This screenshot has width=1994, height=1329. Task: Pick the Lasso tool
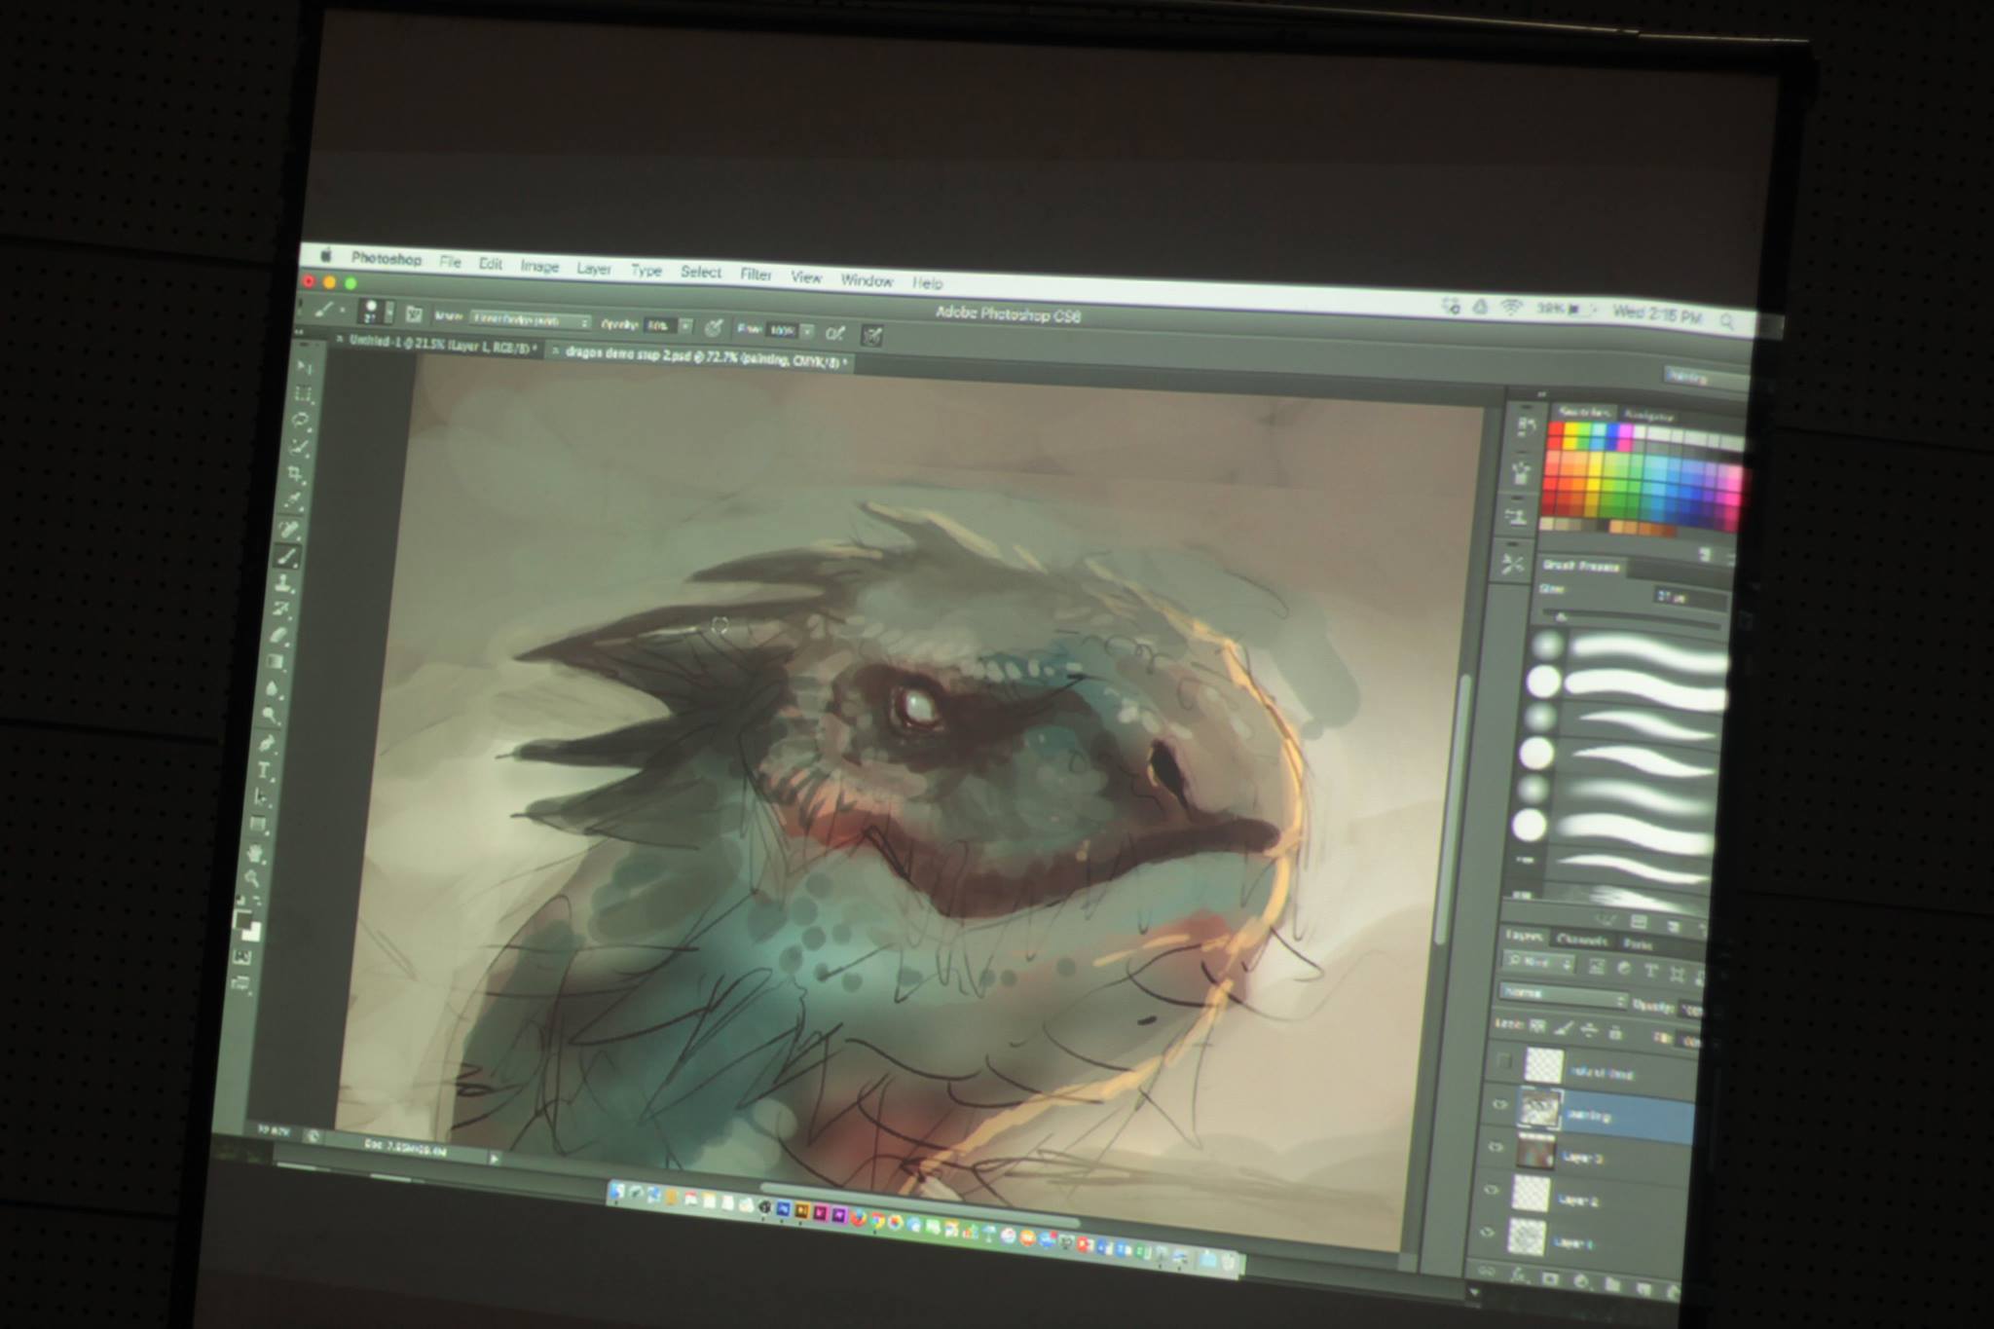coord(301,421)
